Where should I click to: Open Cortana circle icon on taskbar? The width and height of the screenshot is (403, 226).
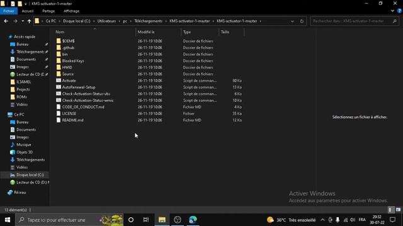(x=131, y=220)
